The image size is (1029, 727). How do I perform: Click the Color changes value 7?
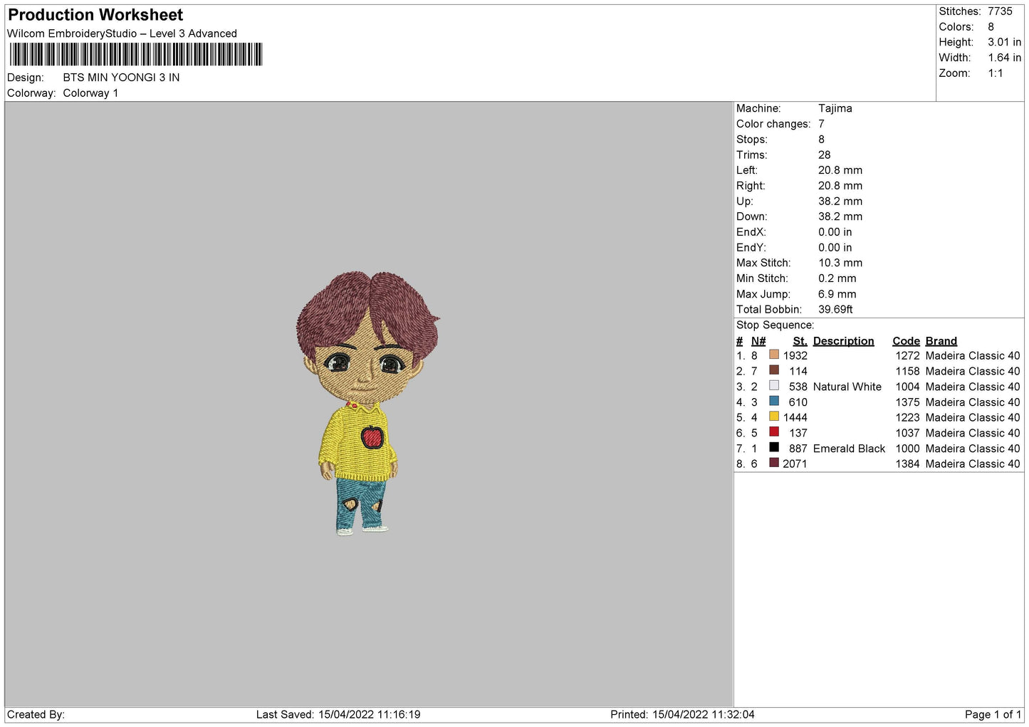pyautogui.click(x=821, y=124)
